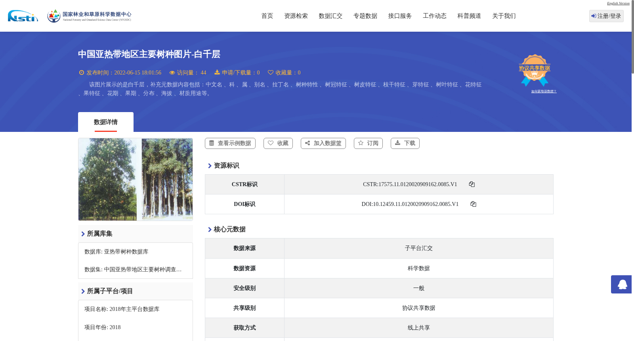Click the 子平台汇交 value cell
Viewport: 634px width, 341px height.
[419, 248]
